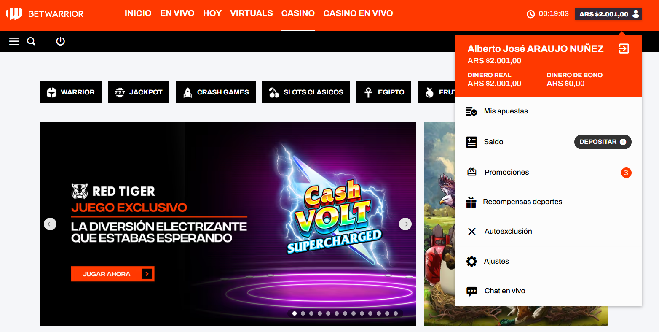This screenshot has height=332, width=659.
Task: Click the BetWarrior logo
Action: coord(45,14)
